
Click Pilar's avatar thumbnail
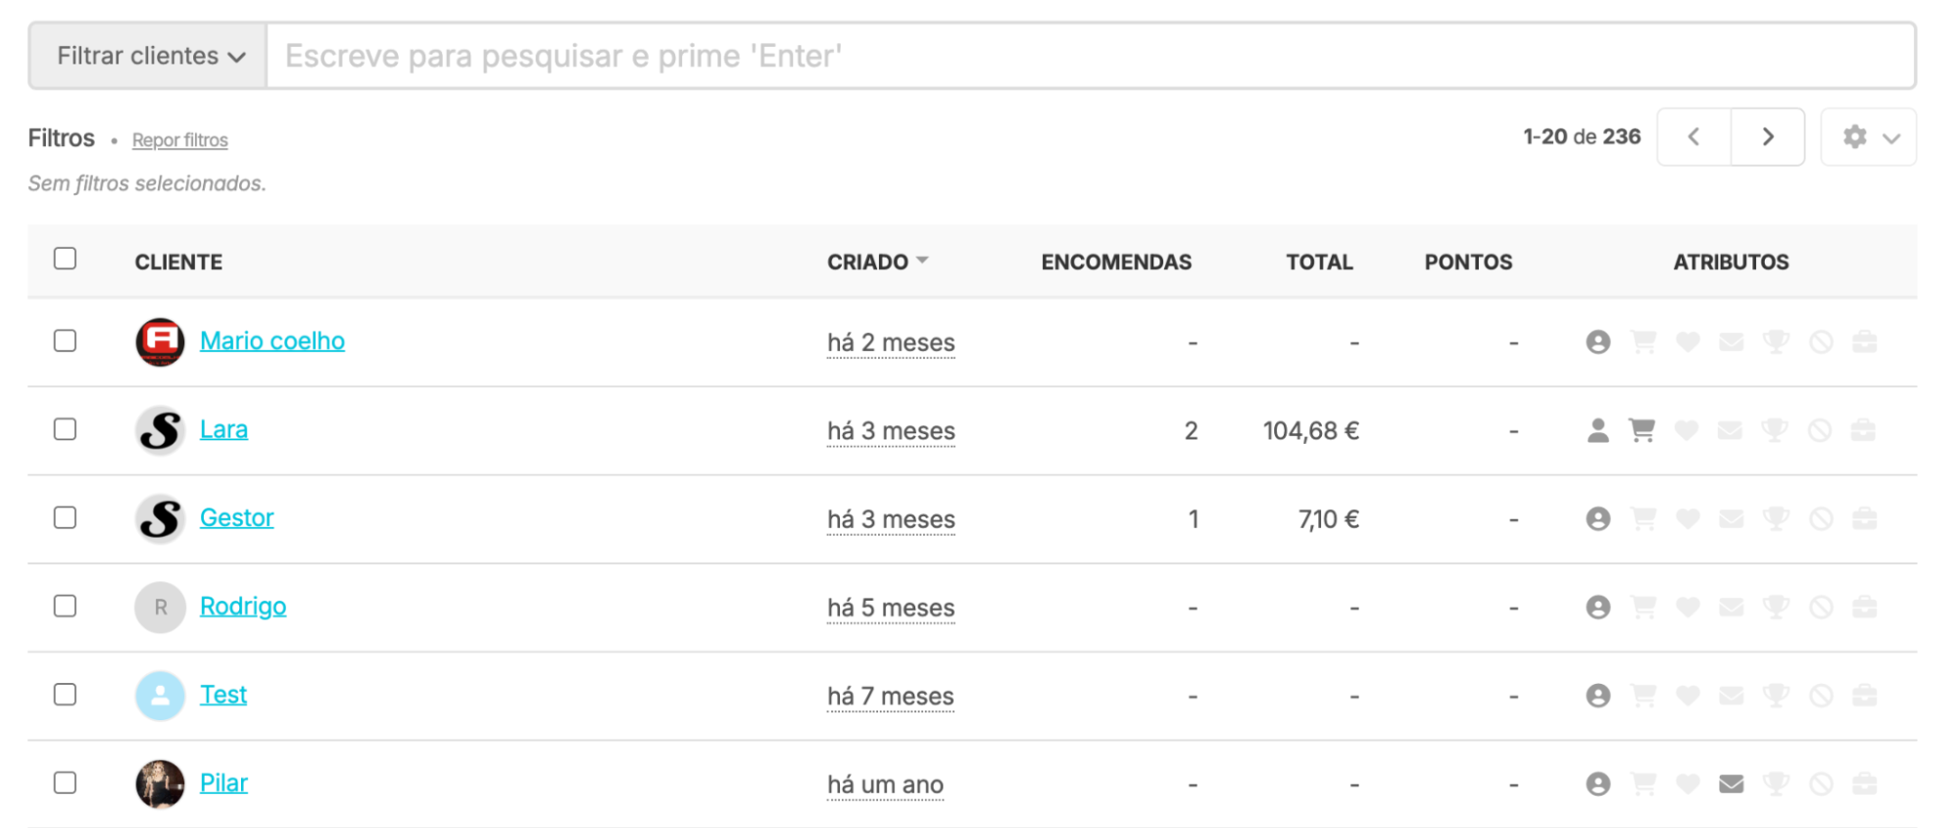click(x=160, y=784)
